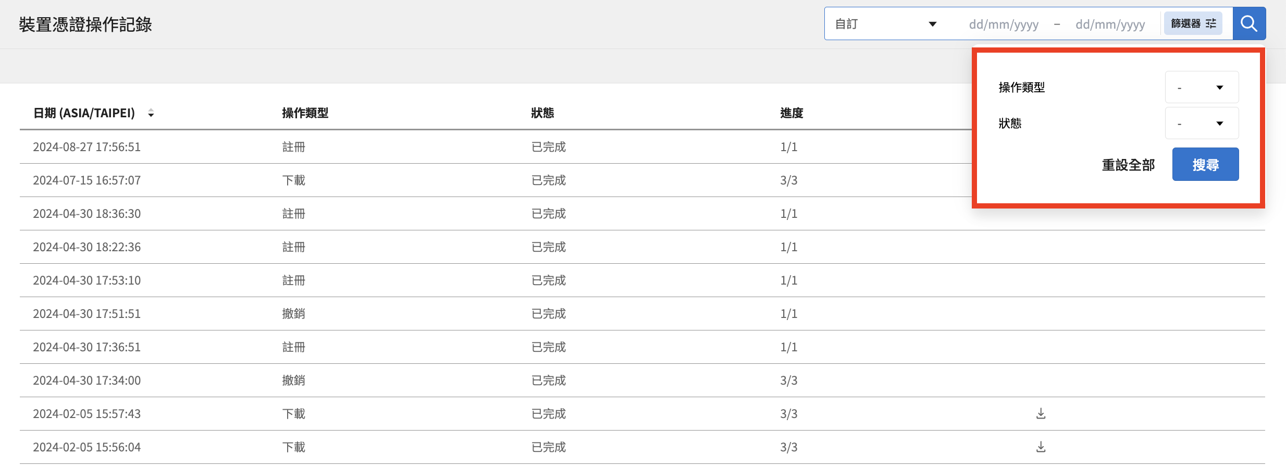
Task: Focus the start date dd/mm/yyyy field
Action: pos(1004,24)
